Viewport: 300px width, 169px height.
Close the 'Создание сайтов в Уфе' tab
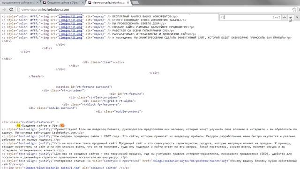[x=82, y=3]
